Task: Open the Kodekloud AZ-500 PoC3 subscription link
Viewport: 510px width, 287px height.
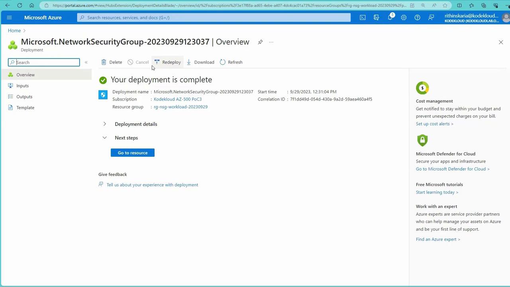Action: (178, 99)
